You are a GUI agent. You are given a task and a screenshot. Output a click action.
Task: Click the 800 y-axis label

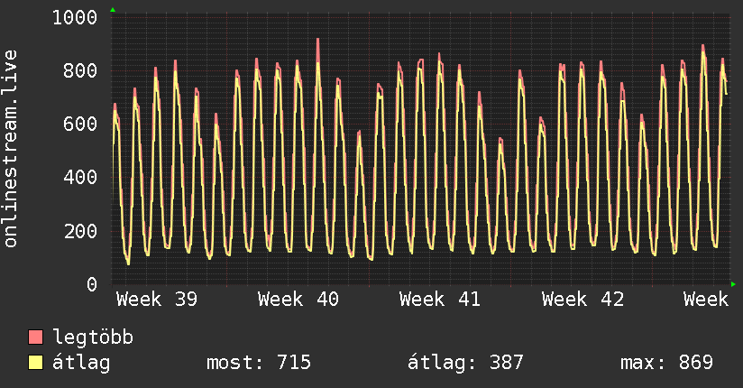[80, 70]
